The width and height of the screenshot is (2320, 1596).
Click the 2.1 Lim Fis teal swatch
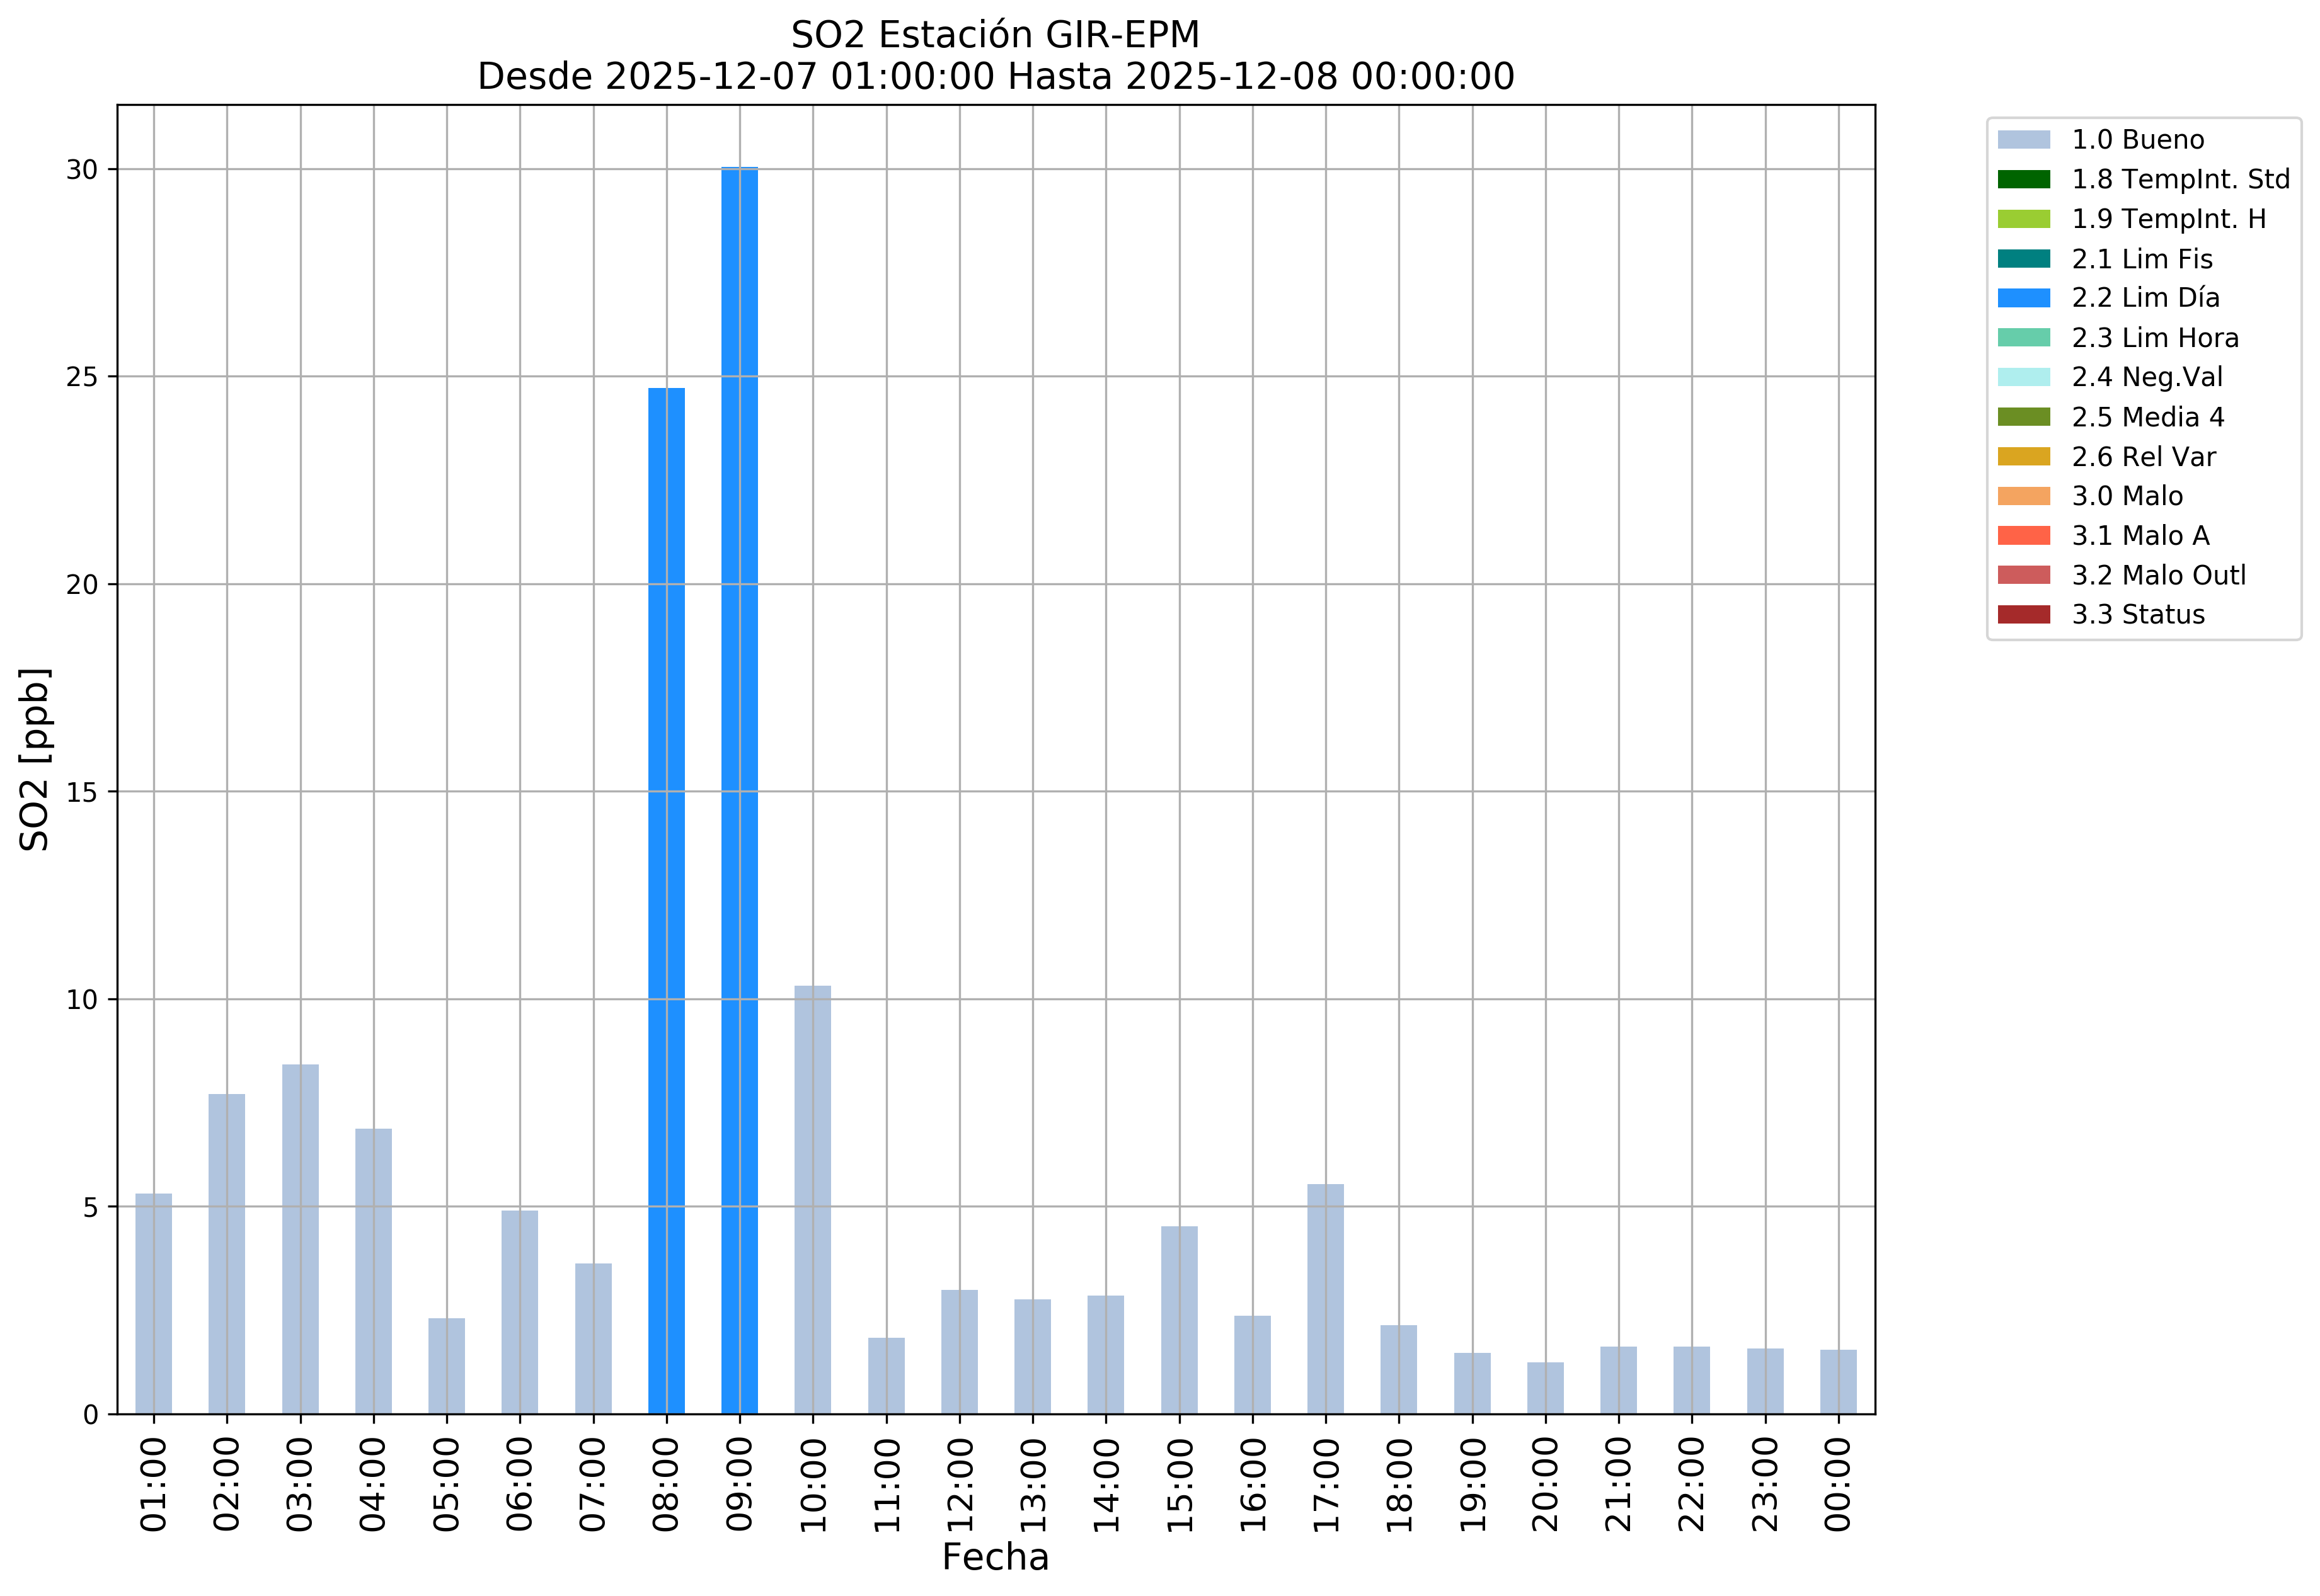(2023, 259)
